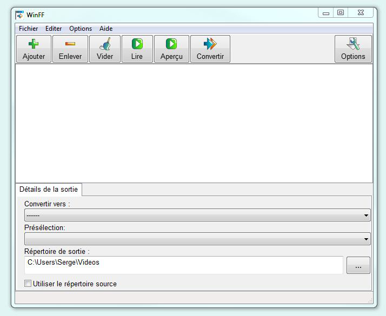Open the Options menu in menu bar
This screenshot has height=316, width=386.
(x=81, y=29)
